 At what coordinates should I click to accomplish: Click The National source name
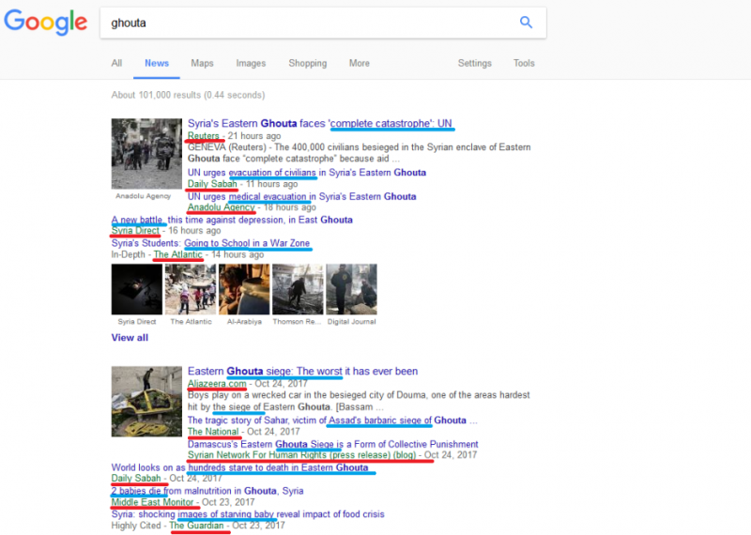click(213, 432)
